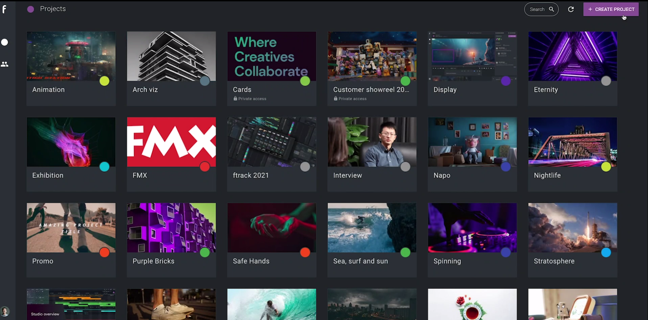
Task: Click the yellow status dot on Animation
Action: coord(104,81)
